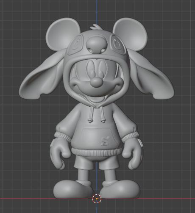Click the 3D cursor at the world origin
This screenshot has height=213, width=195.
click(97, 199)
